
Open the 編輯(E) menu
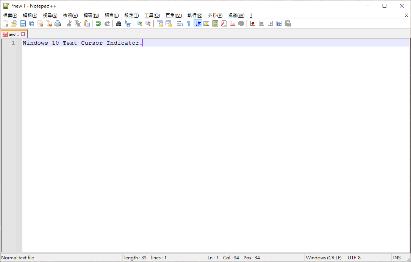pyautogui.click(x=30, y=16)
